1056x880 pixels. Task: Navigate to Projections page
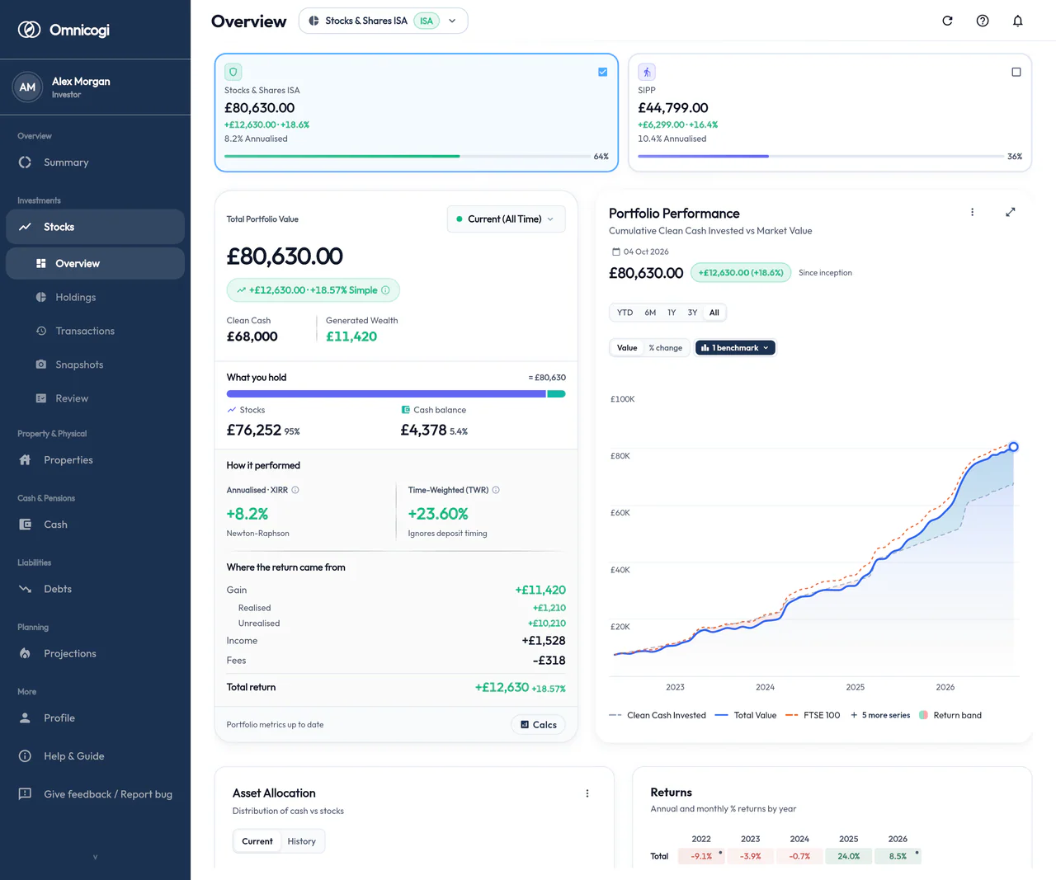(95, 653)
